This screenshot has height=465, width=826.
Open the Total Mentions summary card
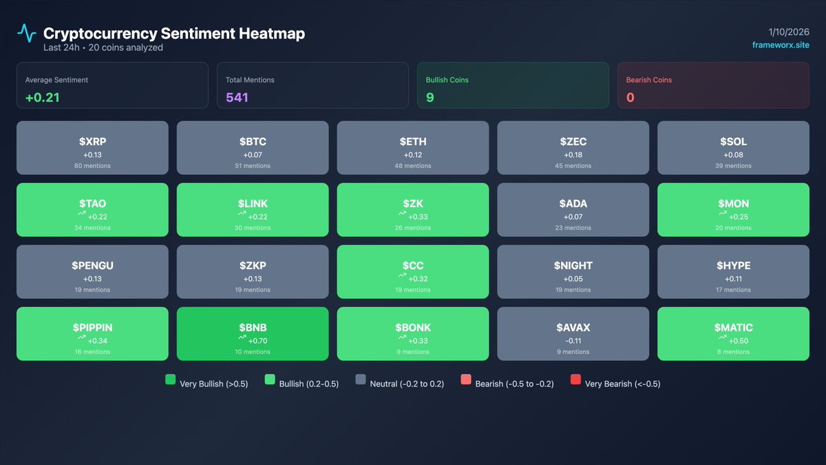tap(313, 85)
